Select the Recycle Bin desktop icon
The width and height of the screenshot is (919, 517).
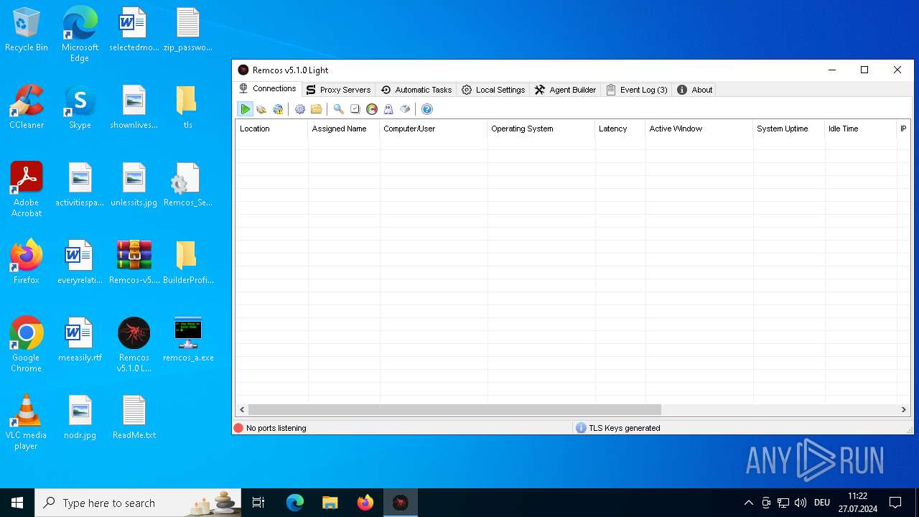[x=27, y=30]
